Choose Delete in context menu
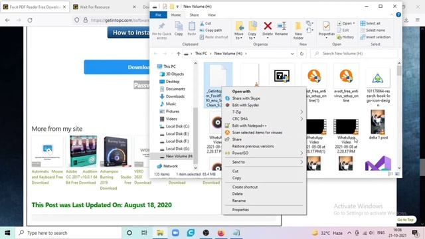425x239 pixels. 264,194
